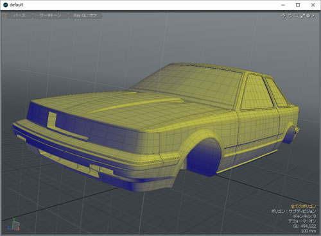
Task: Click the viewport move (pan) icon
Action: click(x=283, y=16)
